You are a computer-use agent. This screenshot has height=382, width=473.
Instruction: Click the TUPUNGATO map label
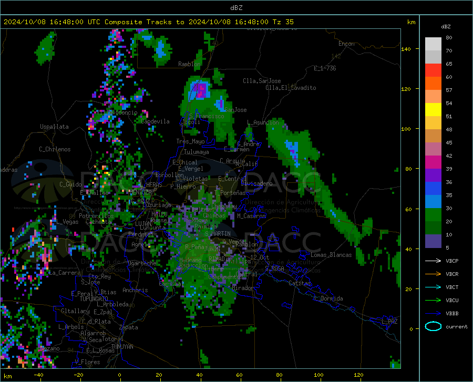(x=94, y=299)
